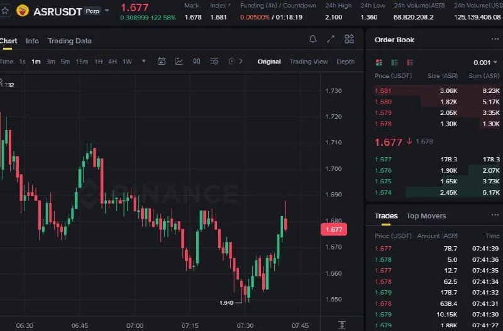Select the 15m chart interval
This screenshot has width=503, height=331.
click(82, 62)
